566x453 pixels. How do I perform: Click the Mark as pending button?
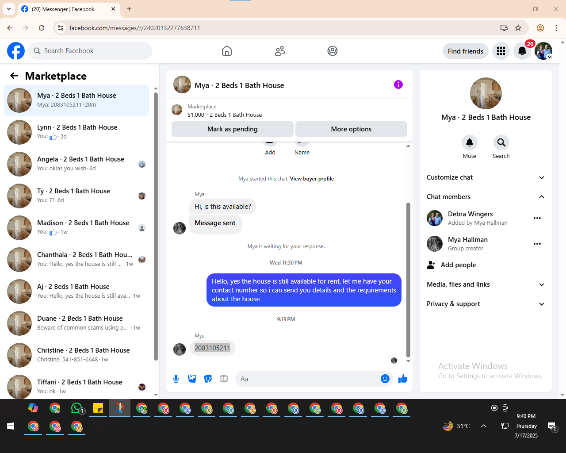tap(233, 129)
